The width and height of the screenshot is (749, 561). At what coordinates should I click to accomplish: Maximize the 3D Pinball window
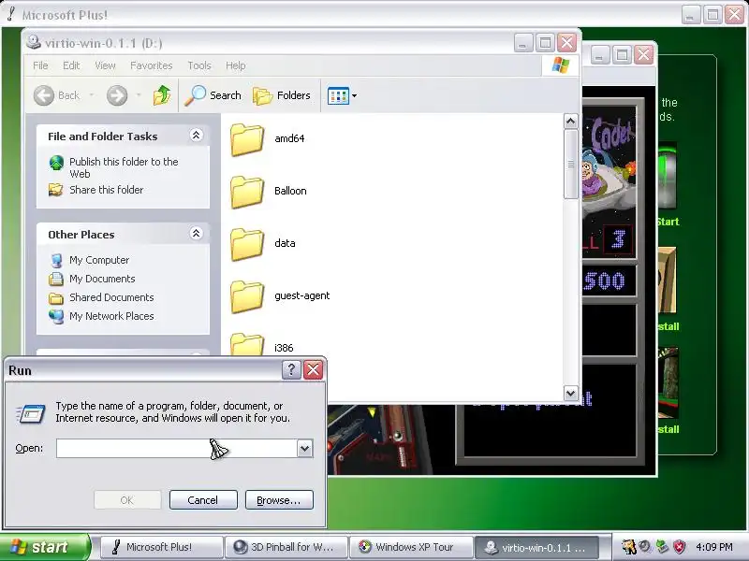pos(622,55)
